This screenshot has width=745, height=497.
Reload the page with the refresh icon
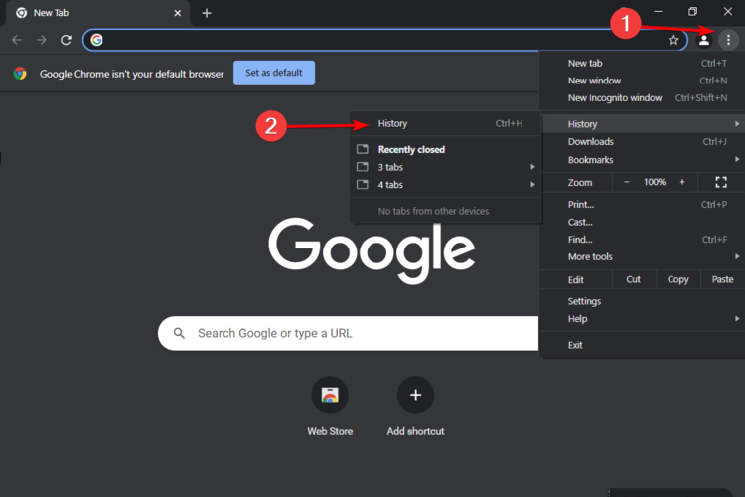click(66, 40)
